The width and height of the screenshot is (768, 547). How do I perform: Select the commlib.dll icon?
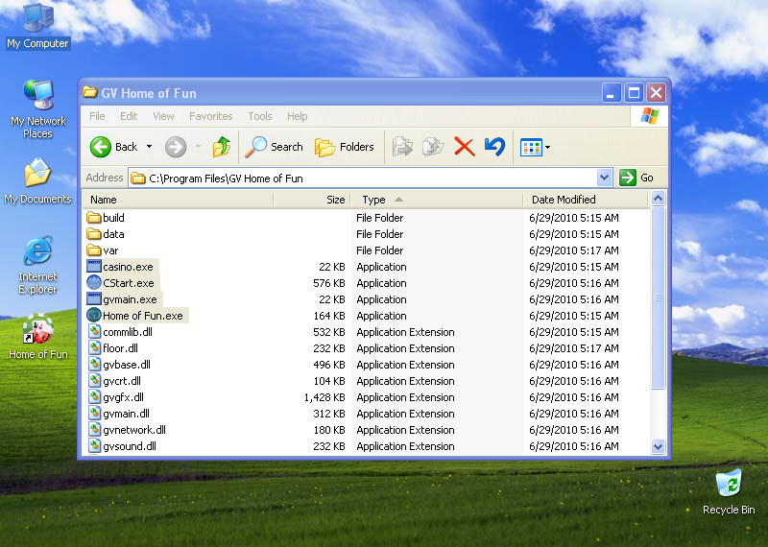(94, 331)
